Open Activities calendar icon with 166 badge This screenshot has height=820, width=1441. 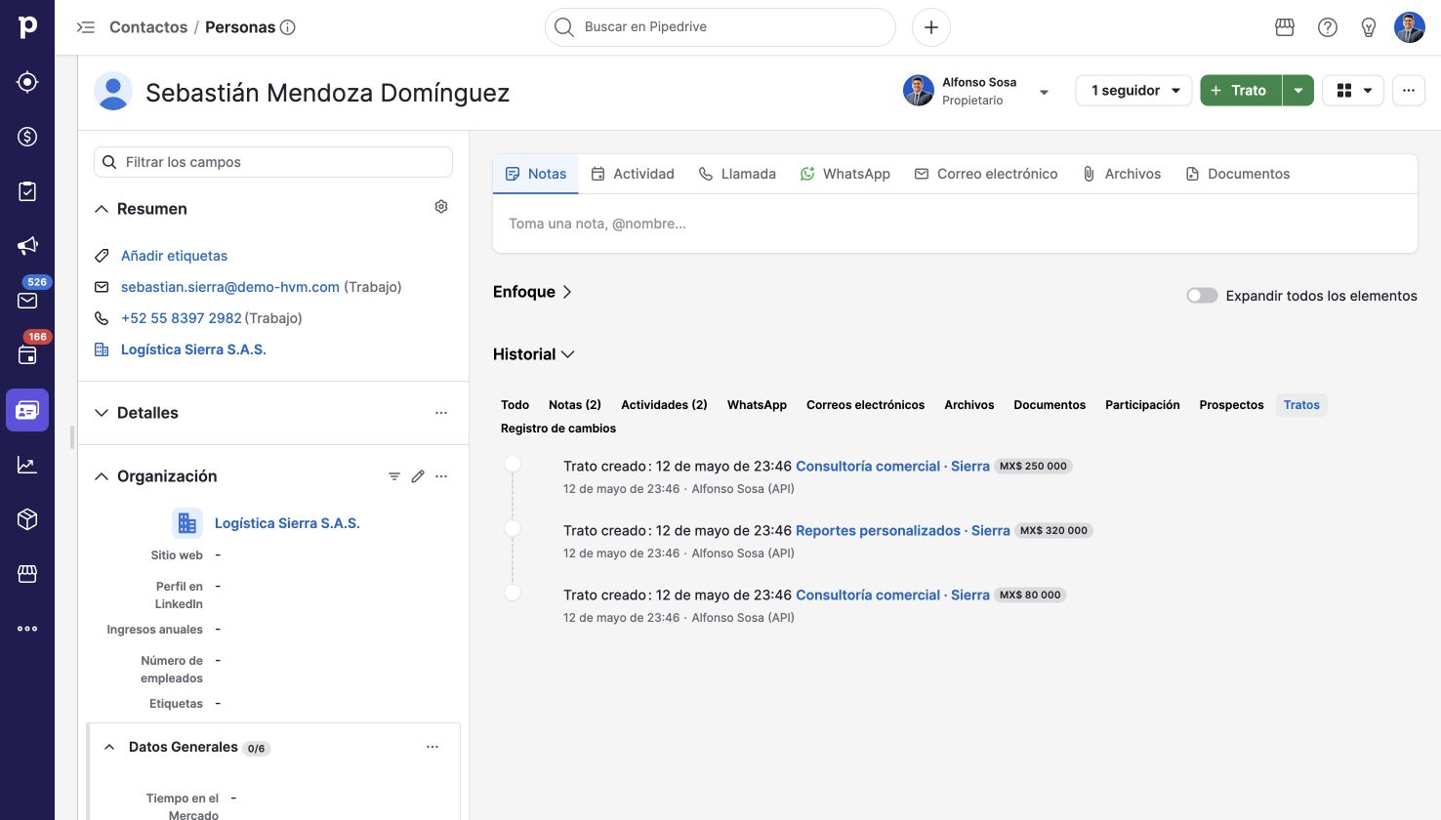click(x=27, y=355)
